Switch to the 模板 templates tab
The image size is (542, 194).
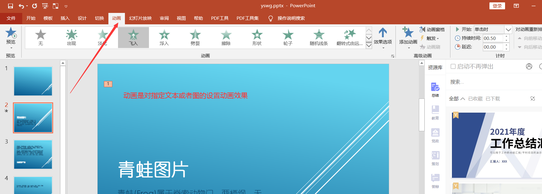click(48, 18)
